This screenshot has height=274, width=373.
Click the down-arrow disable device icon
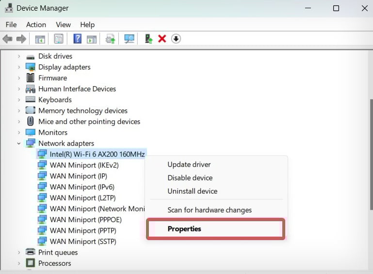coord(176,39)
